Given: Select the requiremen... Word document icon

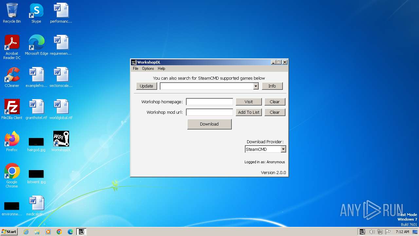Looking at the screenshot, I should pos(61,45).
